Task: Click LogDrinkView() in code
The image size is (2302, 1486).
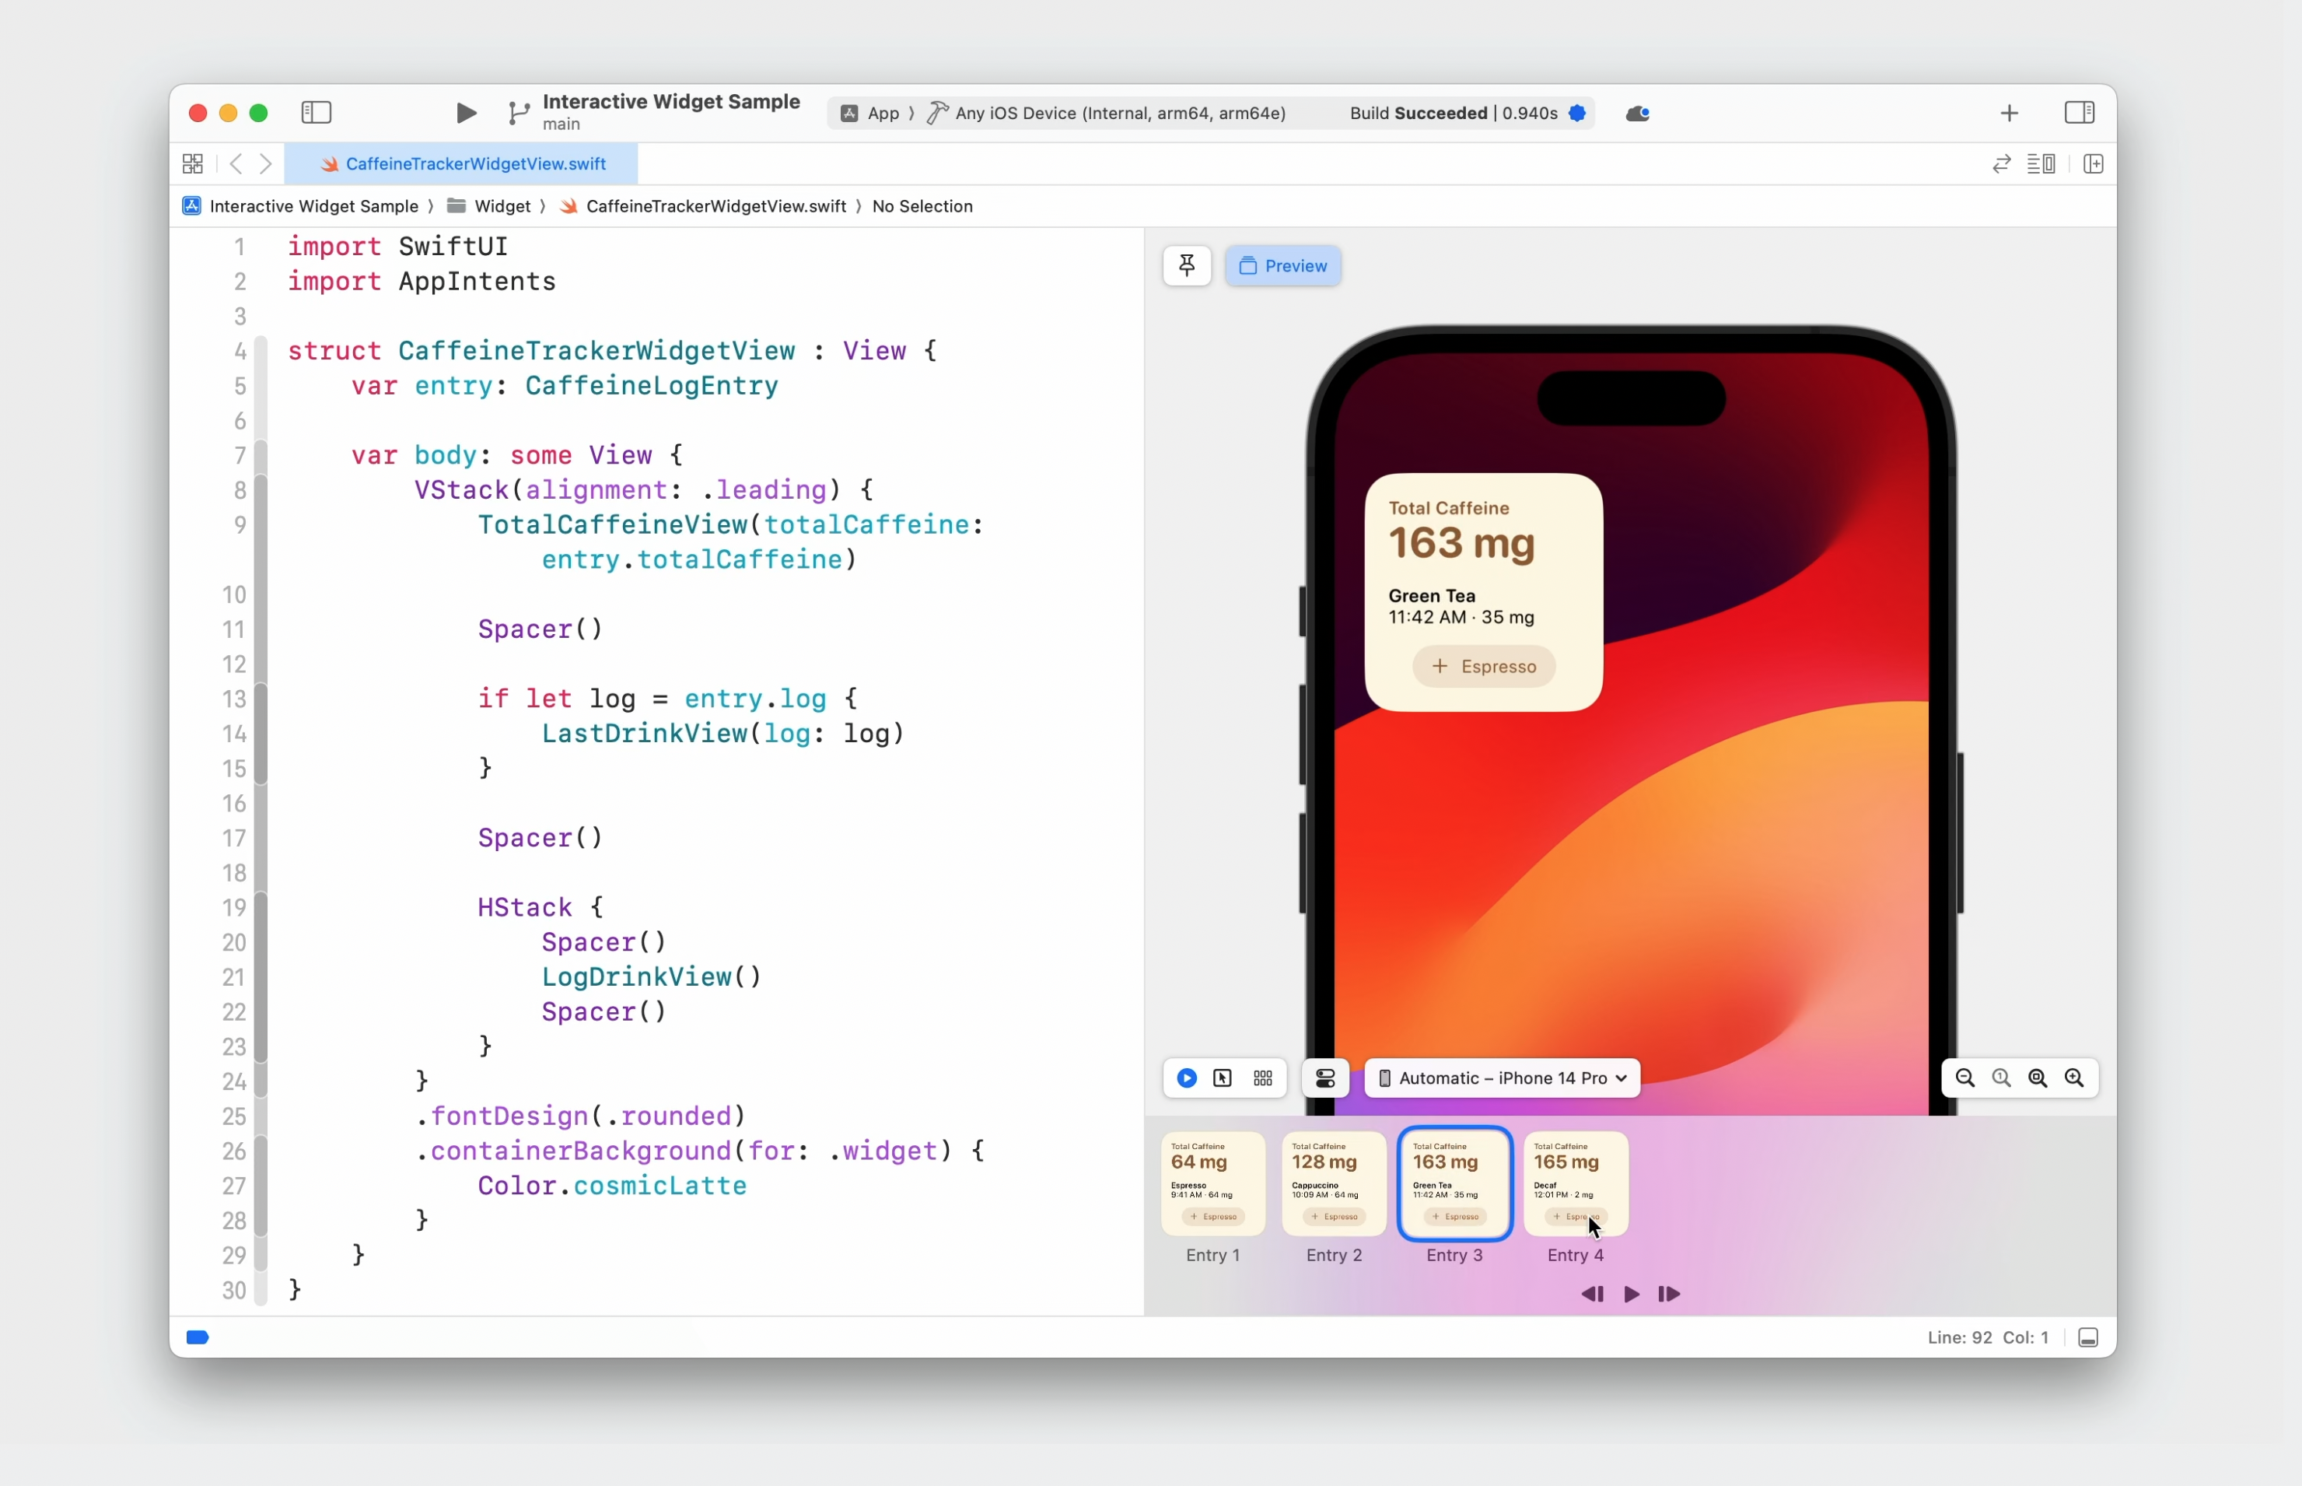Action: (x=652, y=977)
